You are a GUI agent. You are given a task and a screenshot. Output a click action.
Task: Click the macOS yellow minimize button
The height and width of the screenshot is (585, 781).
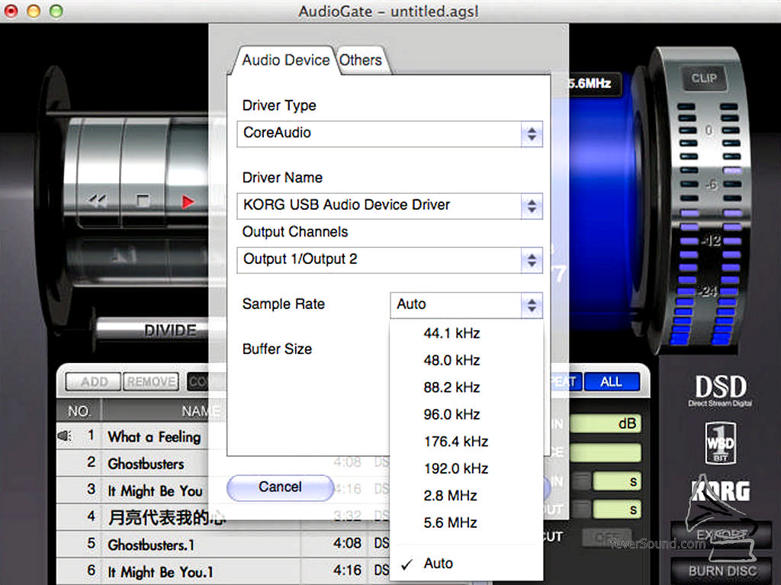click(34, 11)
